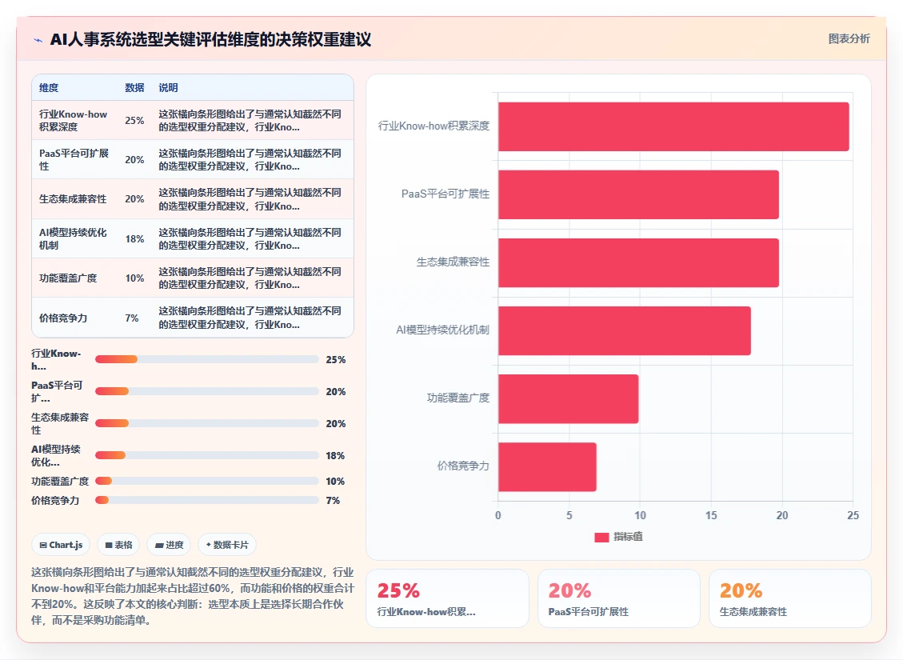The width and height of the screenshot is (903, 660).
Task: Click the 行业Know-how积累深度 chart axis label
Action: point(434,126)
